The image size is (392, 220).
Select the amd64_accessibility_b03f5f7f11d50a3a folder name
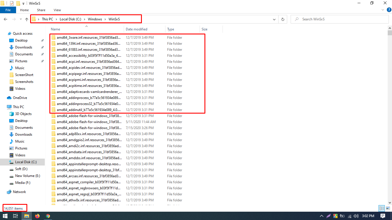coord(89,56)
